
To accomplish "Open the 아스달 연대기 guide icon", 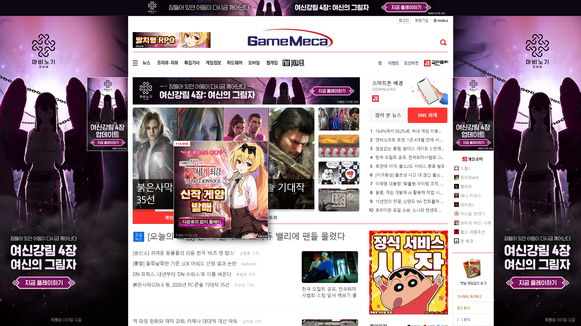I will [456, 214].
